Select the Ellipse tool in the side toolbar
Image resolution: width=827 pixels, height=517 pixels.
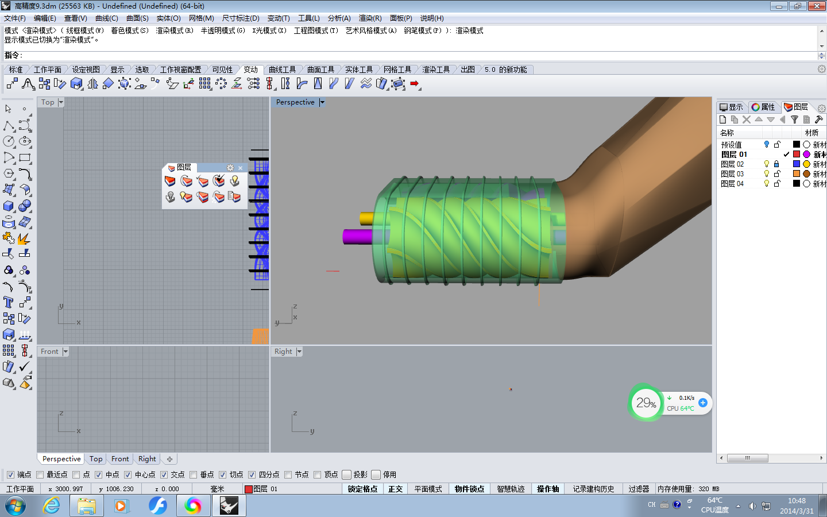pyautogui.click(x=25, y=141)
